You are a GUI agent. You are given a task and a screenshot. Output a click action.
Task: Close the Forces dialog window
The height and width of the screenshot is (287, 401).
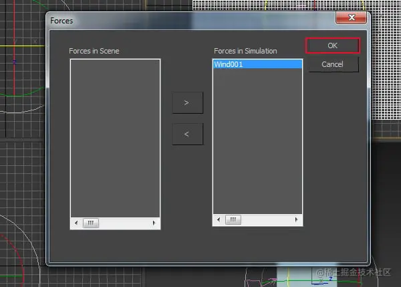click(x=351, y=17)
